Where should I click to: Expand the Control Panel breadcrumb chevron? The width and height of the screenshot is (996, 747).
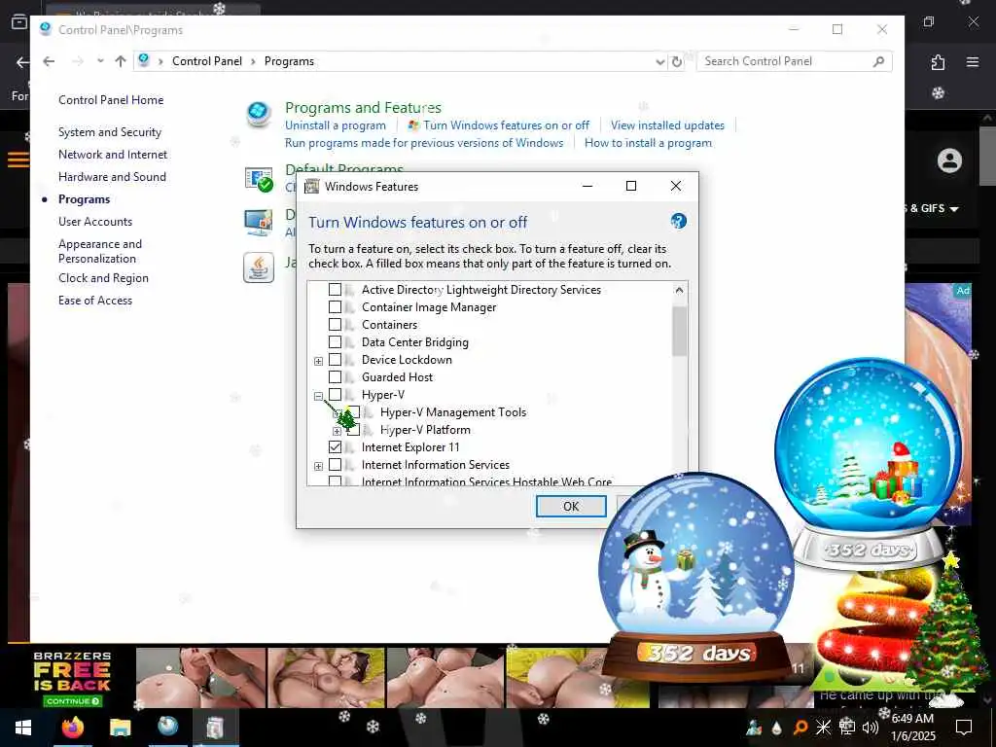click(160, 61)
